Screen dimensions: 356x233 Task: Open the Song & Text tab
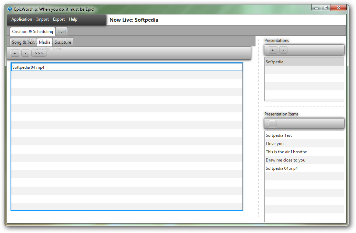[23, 42]
